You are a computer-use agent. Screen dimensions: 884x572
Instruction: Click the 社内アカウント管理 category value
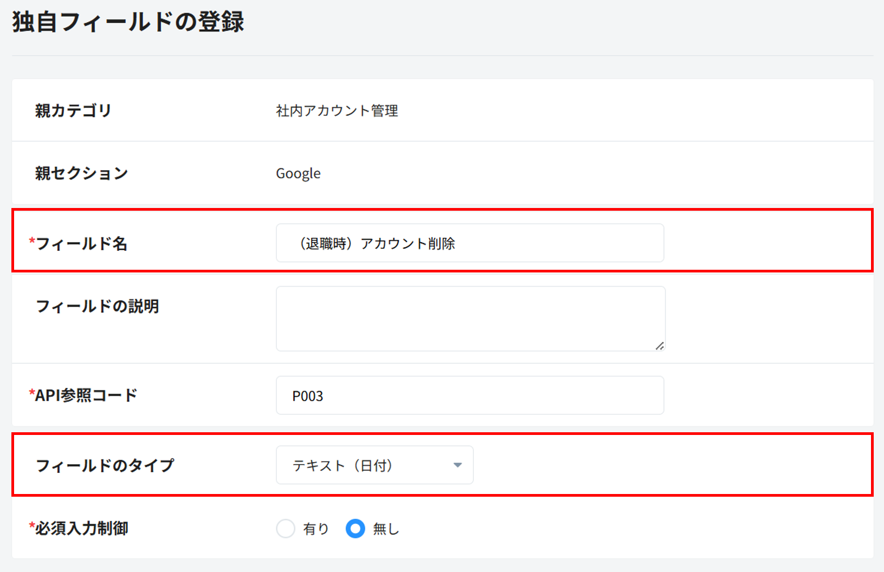(337, 111)
